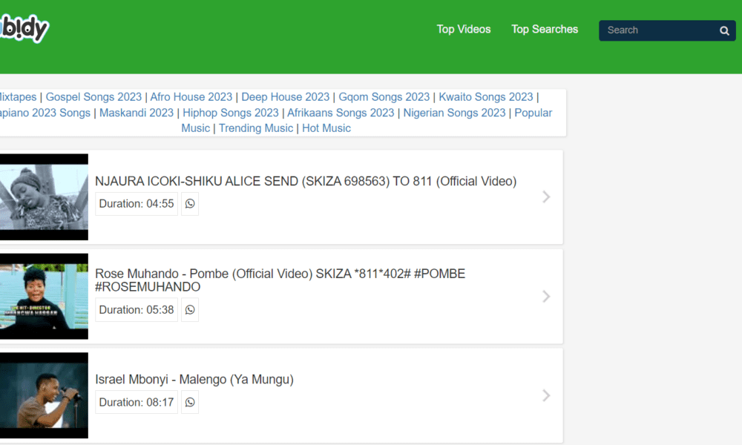Image resolution: width=742 pixels, height=445 pixels.
Task: Go to Top Searches page
Action: click(545, 30)
